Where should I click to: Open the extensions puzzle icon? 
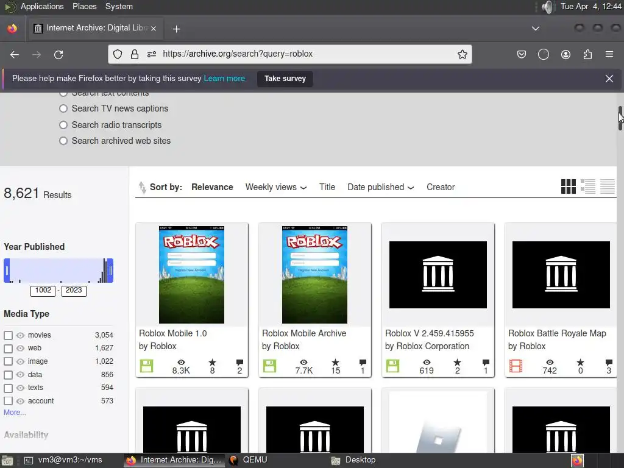pyautogui.click(x=587, y=54)
